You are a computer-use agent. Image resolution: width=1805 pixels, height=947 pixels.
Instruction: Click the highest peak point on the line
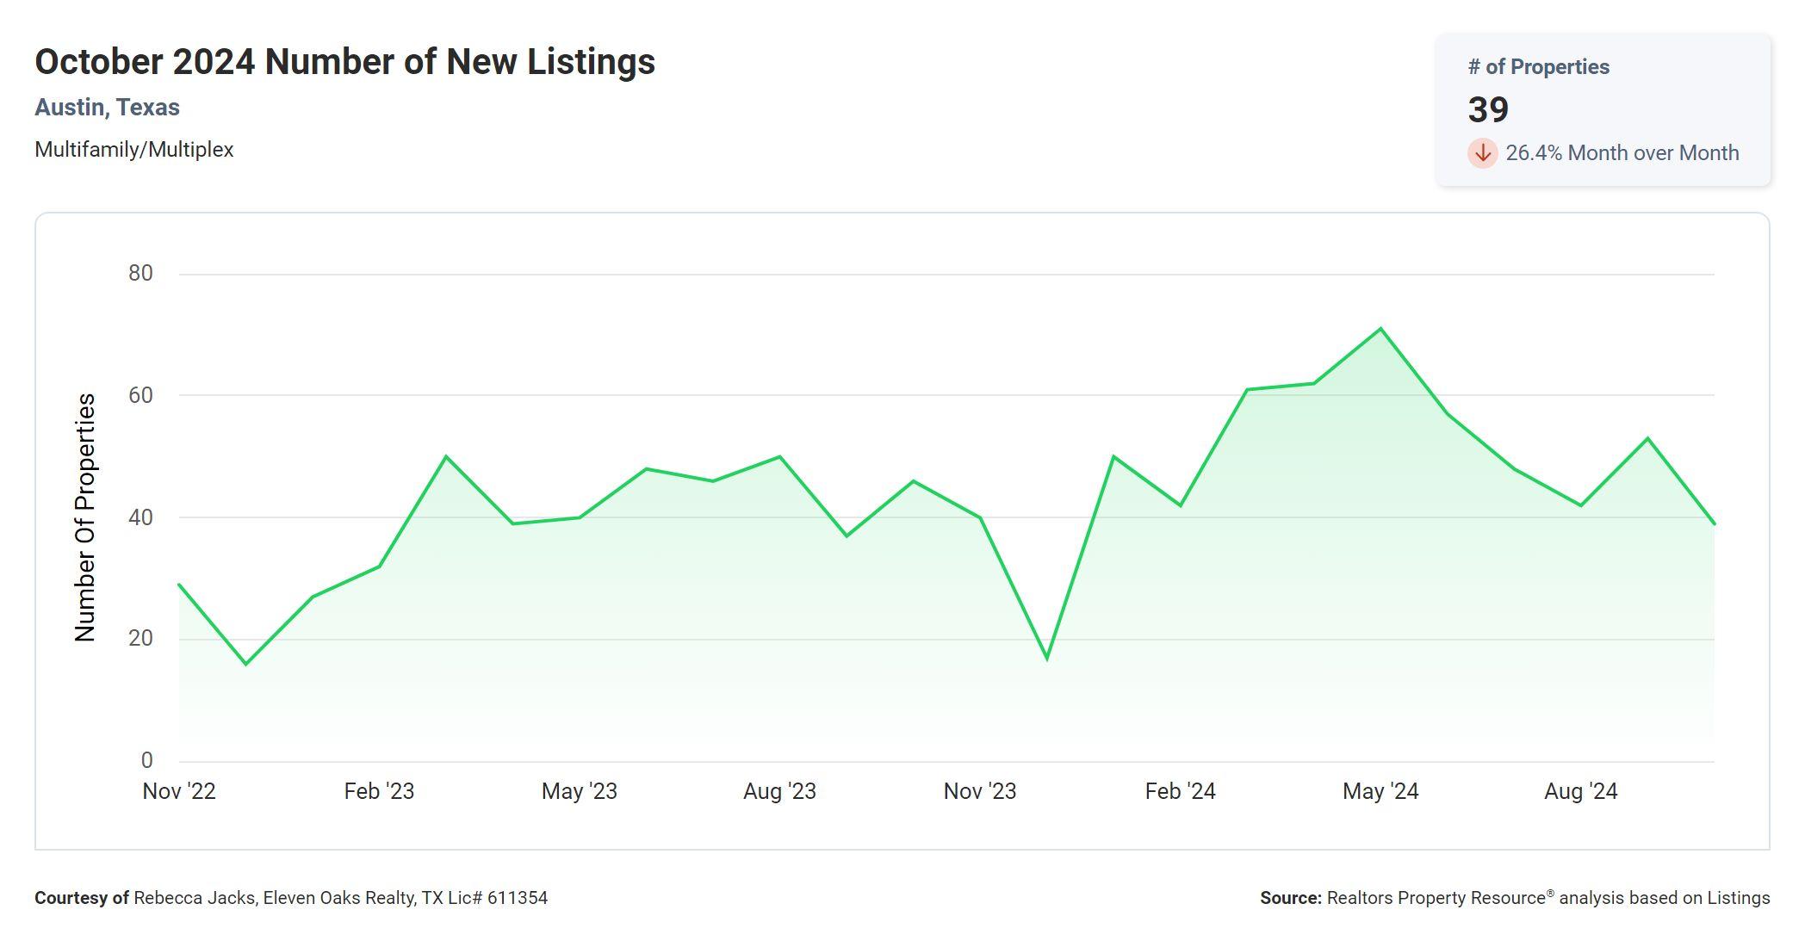tap(1380, 329)
